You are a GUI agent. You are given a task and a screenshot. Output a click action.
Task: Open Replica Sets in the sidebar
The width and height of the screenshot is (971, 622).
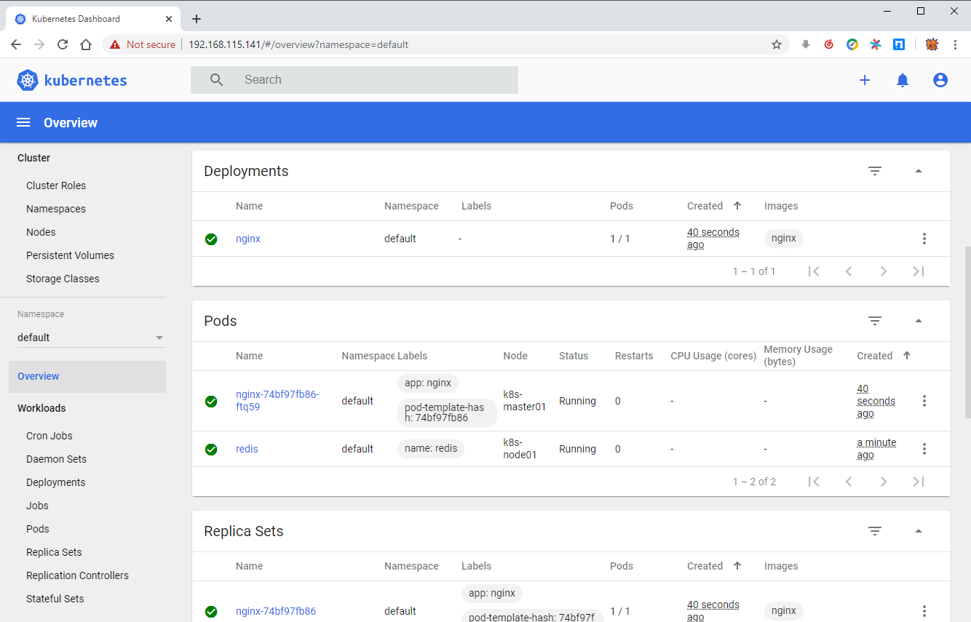(54, 552)
